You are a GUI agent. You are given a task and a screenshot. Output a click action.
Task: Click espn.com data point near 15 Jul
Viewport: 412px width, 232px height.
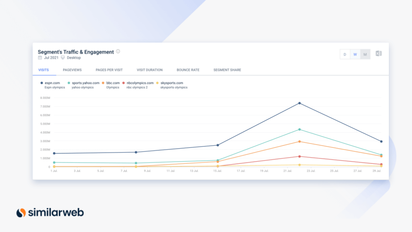point(218,145)
